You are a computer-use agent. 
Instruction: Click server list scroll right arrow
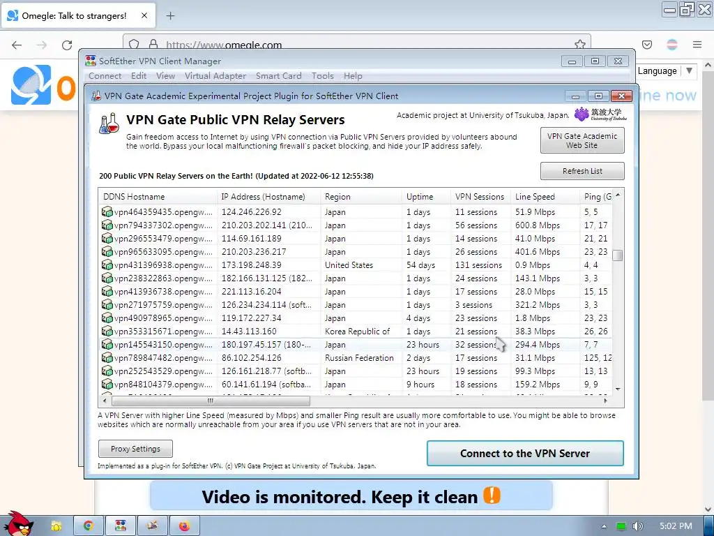click(606, 401)
